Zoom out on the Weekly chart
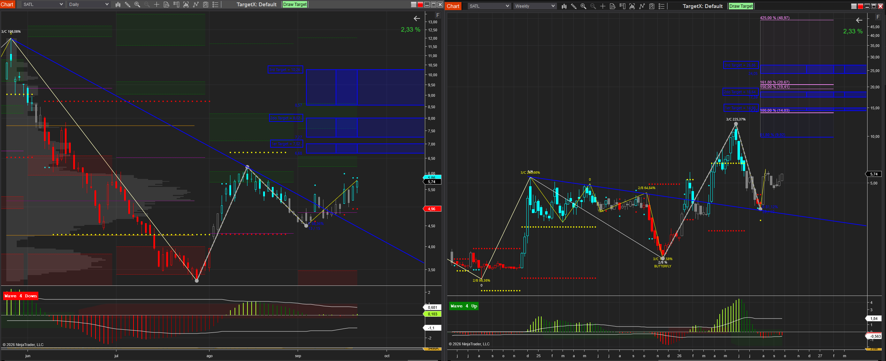886x361 pixels. coord(593,6)
